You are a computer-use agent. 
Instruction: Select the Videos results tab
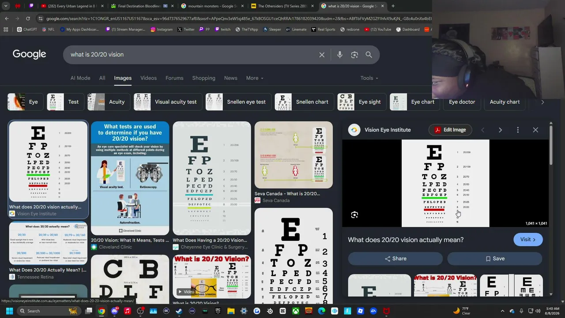[x=148, y=78]
